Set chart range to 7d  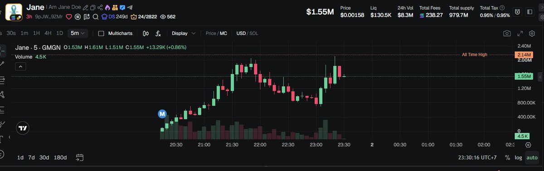click(31, 157)
